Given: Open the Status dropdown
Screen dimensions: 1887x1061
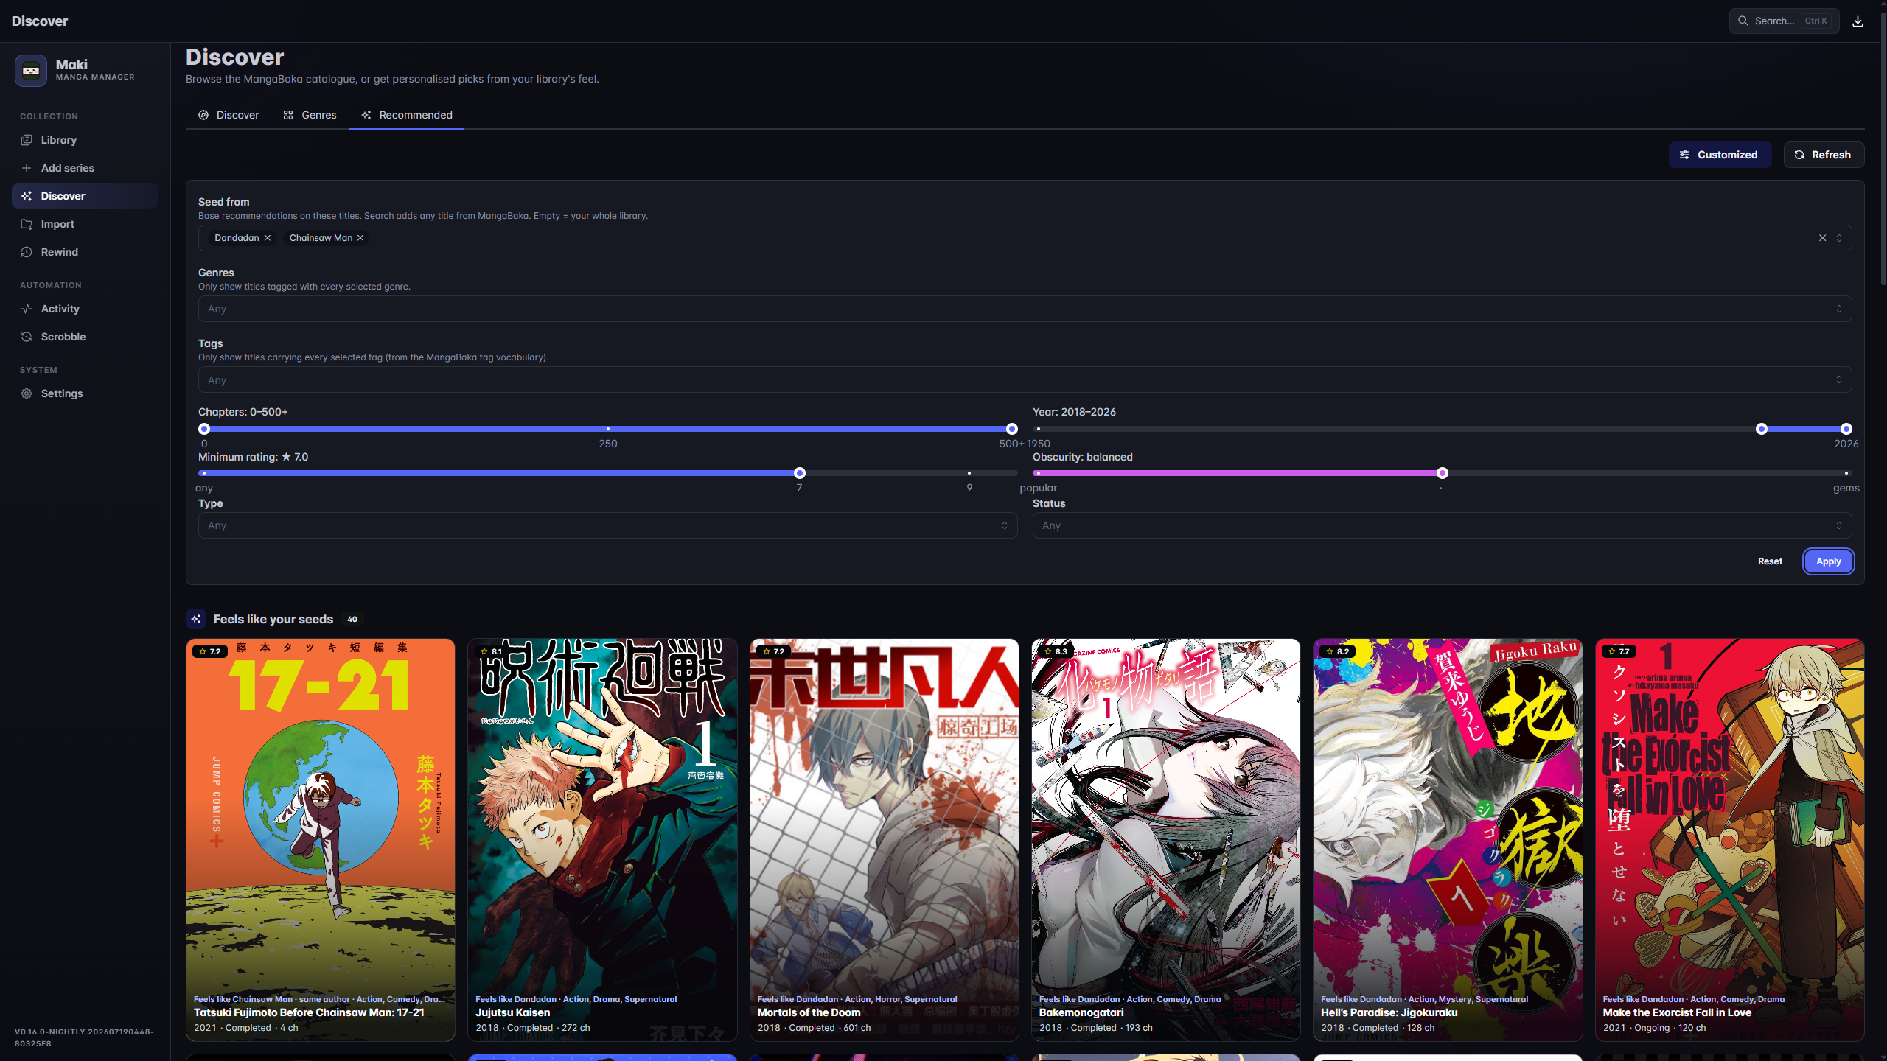Looking at the screenshot, I should (x=1442, y=525).
